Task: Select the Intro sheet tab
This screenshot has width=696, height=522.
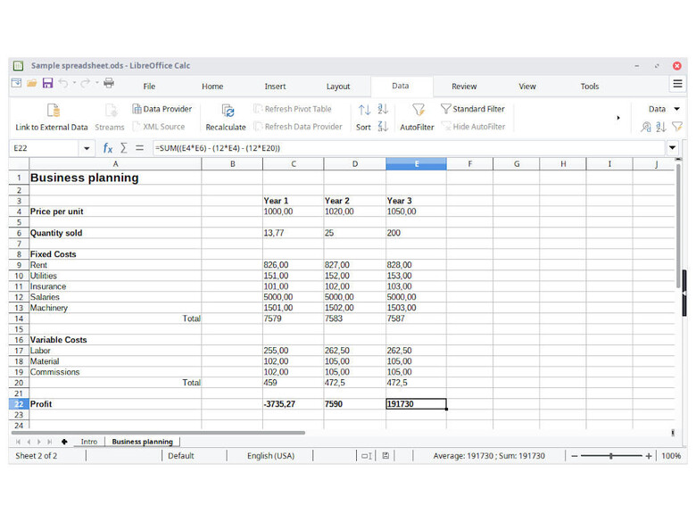Action: click(x=88, y=442)
